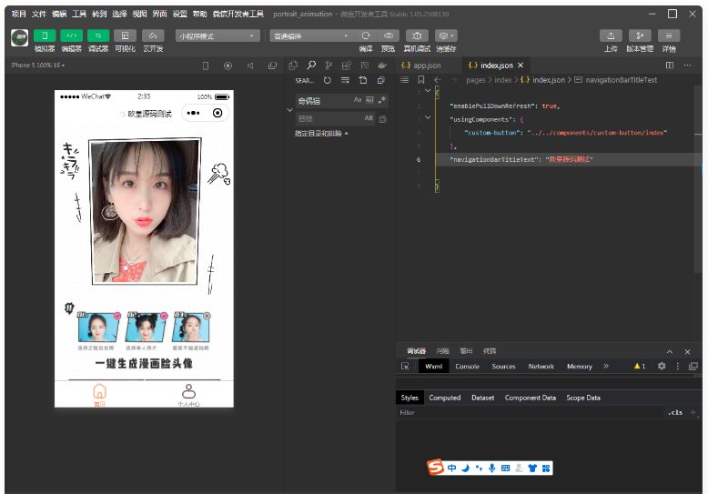Split the editor right

click(670, 66)
